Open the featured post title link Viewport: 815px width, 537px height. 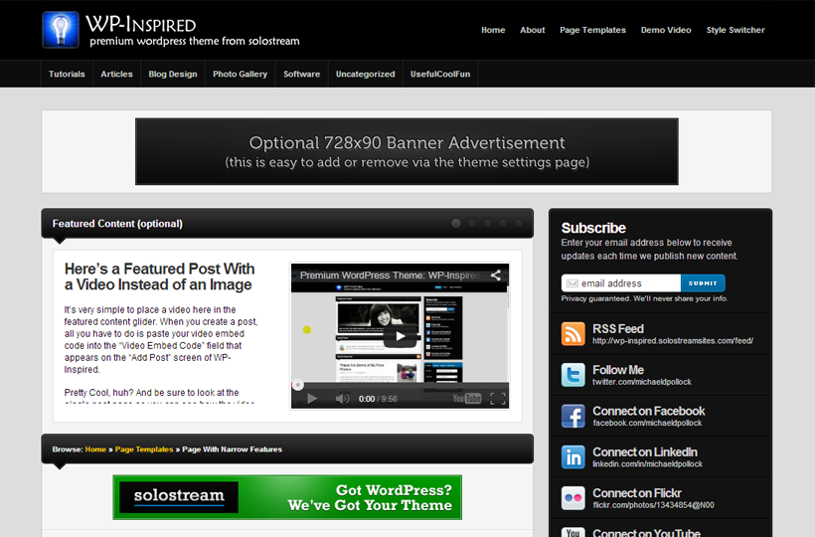tap(160, 276)
